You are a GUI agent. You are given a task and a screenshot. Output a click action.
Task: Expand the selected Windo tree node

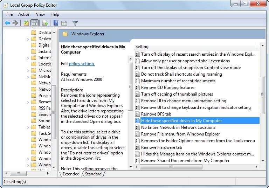(x=28, y=165)
